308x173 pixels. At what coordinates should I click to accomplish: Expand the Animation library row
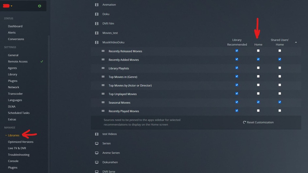pyautogui.click(x=196, y=5)
